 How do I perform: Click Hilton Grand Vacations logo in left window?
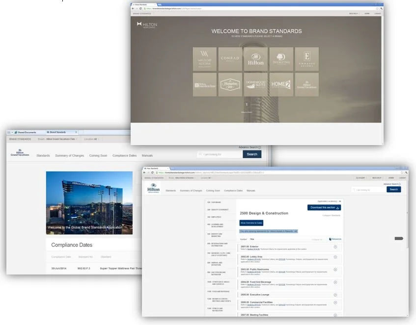(x=20, y=153)
